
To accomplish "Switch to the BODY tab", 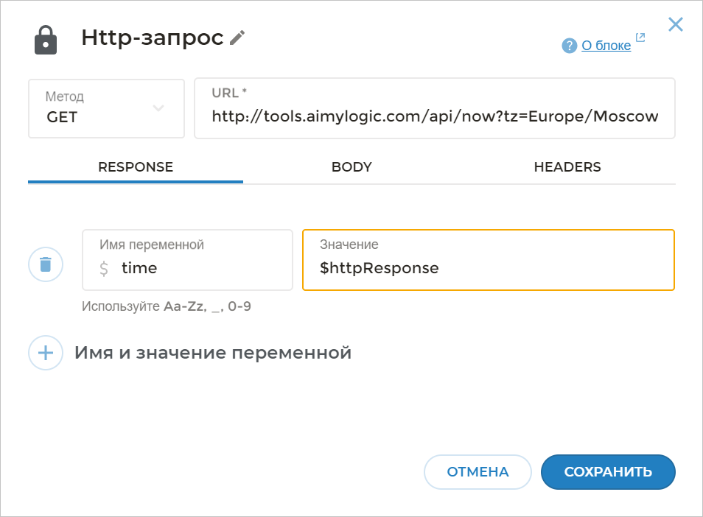I will [x=351, y=166].
